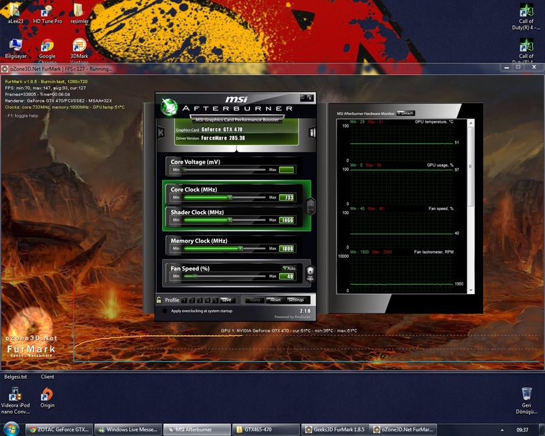545x436 pixels.
Task: Click the profile lock padlock icon
Action: click(159, 300)
